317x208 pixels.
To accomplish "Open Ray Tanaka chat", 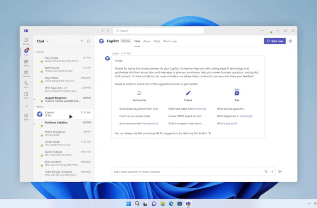I will coord(64,59).
